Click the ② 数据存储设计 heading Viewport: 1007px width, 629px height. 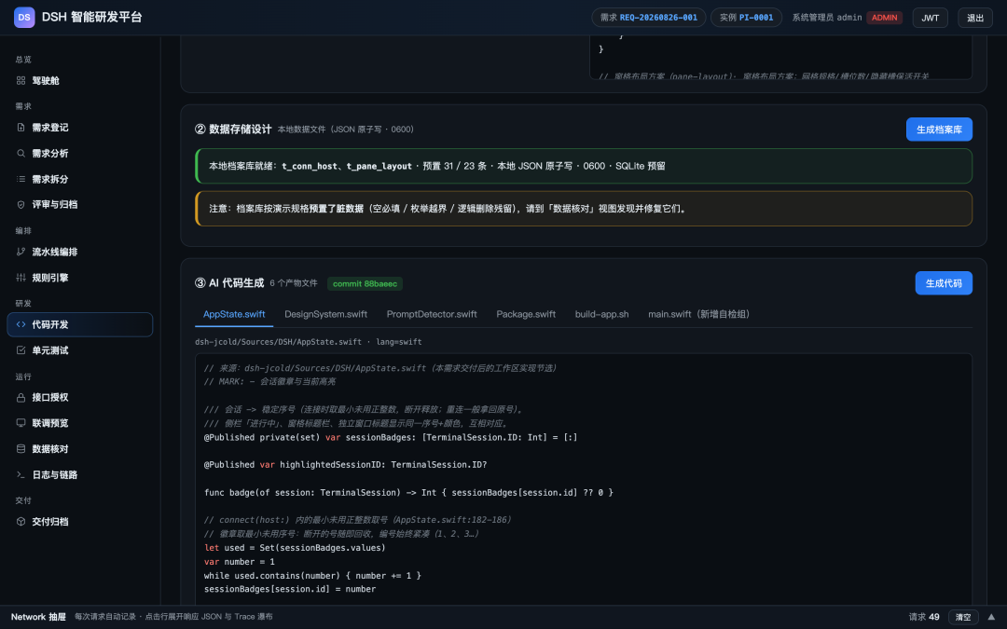coord(233,129)
